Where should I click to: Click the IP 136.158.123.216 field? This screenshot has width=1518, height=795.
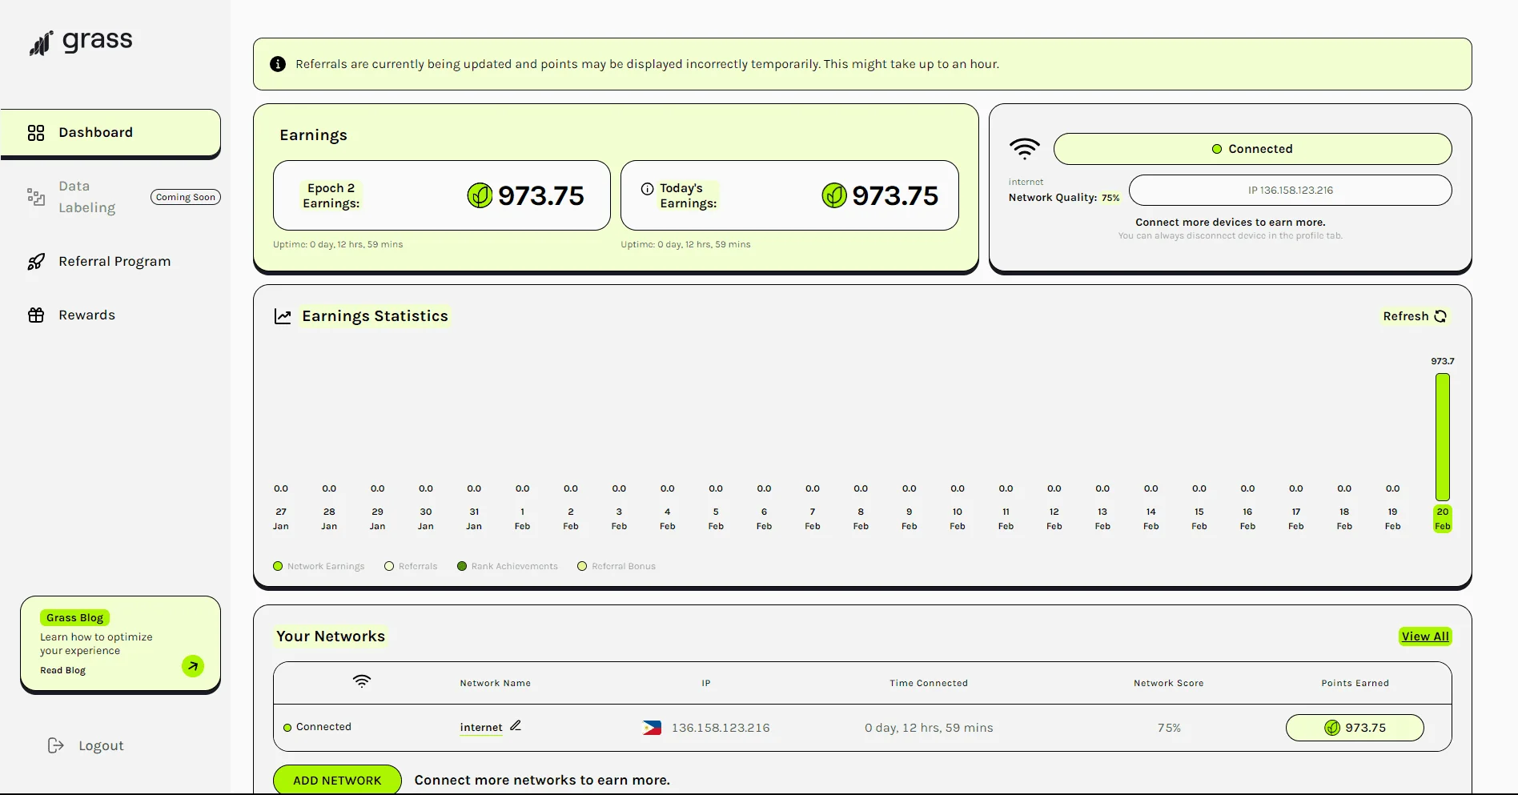click(1290, 191)
